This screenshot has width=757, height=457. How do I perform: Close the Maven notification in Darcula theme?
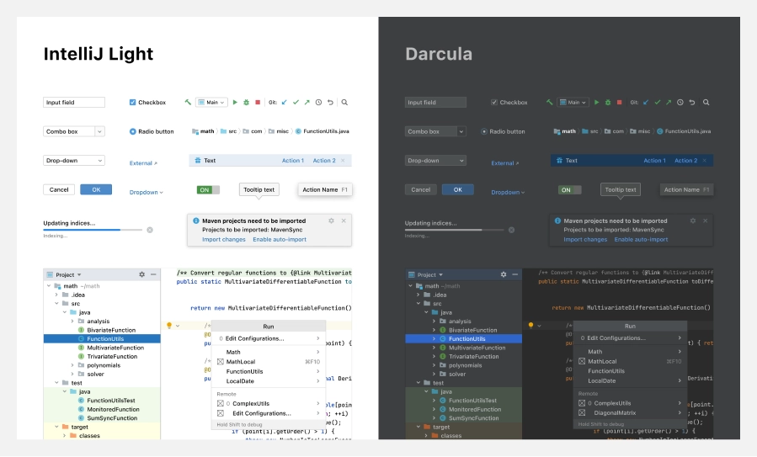click(706, 221)
